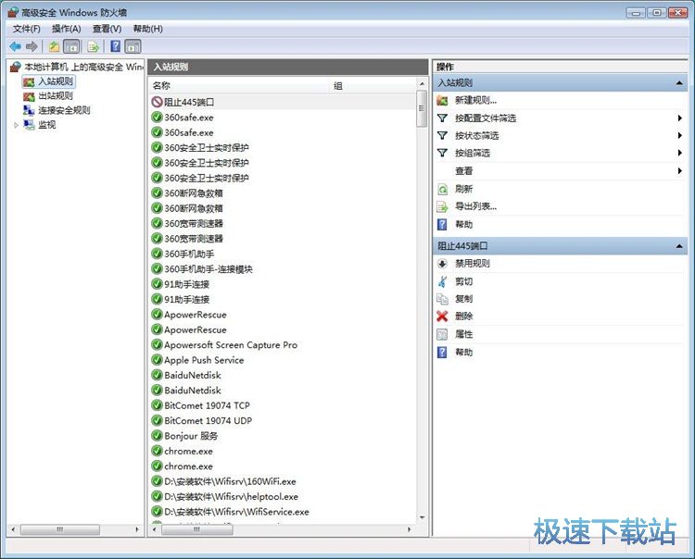Open the 帮助(H) menu
This screenshot has height=559, width=695.
point(147,29)
